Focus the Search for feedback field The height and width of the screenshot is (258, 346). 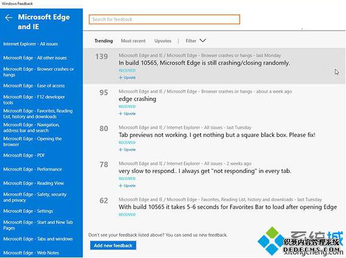(165, 19)
